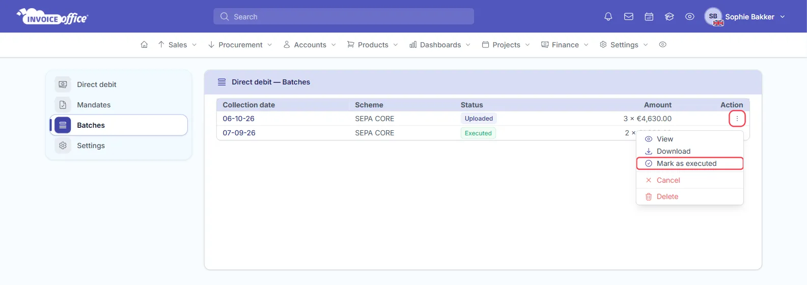Click the Amount column header
The height and width of the screenshot is (285, 807).
658,105
